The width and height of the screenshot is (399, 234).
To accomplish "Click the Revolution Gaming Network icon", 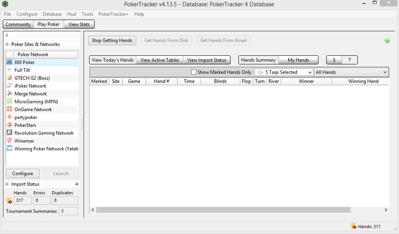I will 10,133.
